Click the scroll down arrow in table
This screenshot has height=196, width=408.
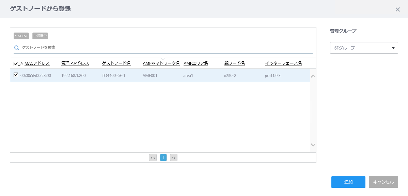(x=313, y=145)
